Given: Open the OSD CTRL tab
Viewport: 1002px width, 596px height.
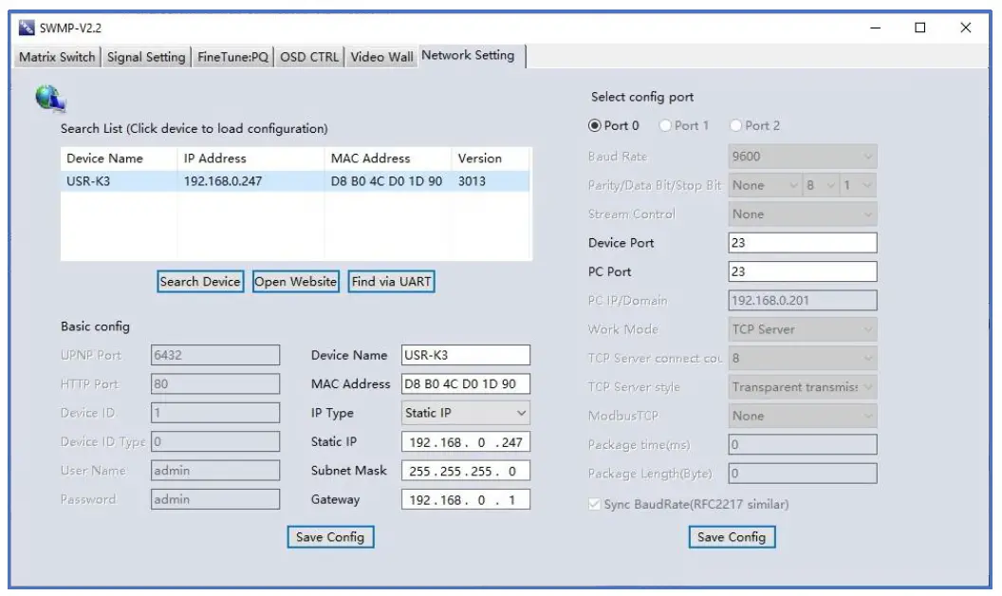Looking at the screenshot, I should 309,57.
